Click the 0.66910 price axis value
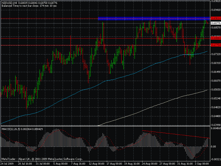The height and width of the screenshot is (166, 221). click(216, 63)
